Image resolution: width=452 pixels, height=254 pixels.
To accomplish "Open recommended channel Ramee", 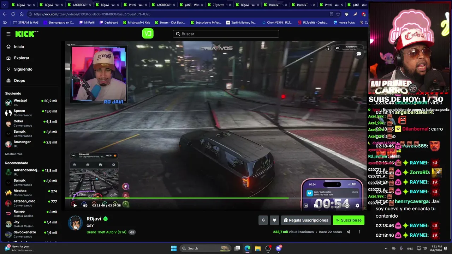I will pos(31,213).
